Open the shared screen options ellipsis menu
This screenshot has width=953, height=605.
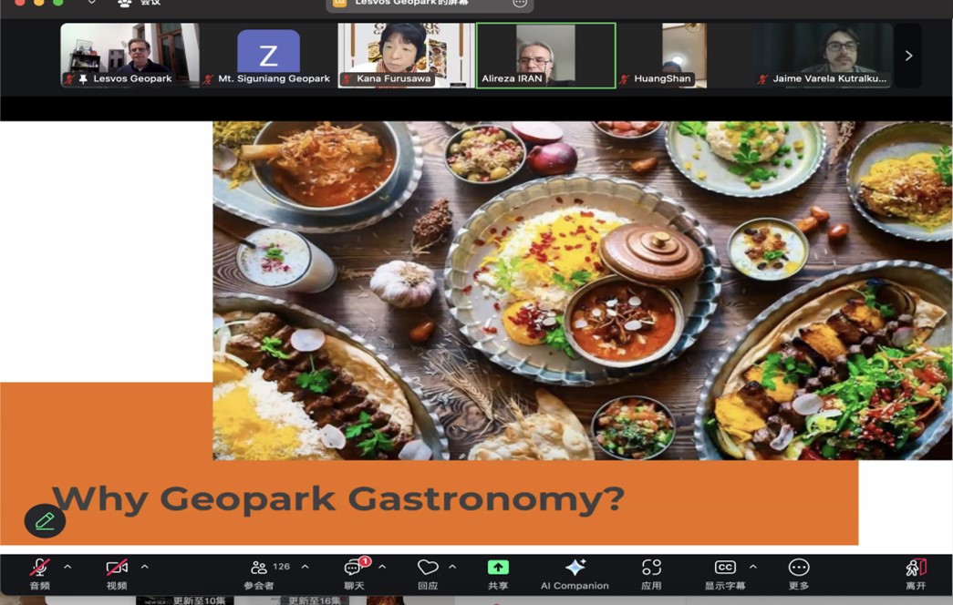coord(520,4)
